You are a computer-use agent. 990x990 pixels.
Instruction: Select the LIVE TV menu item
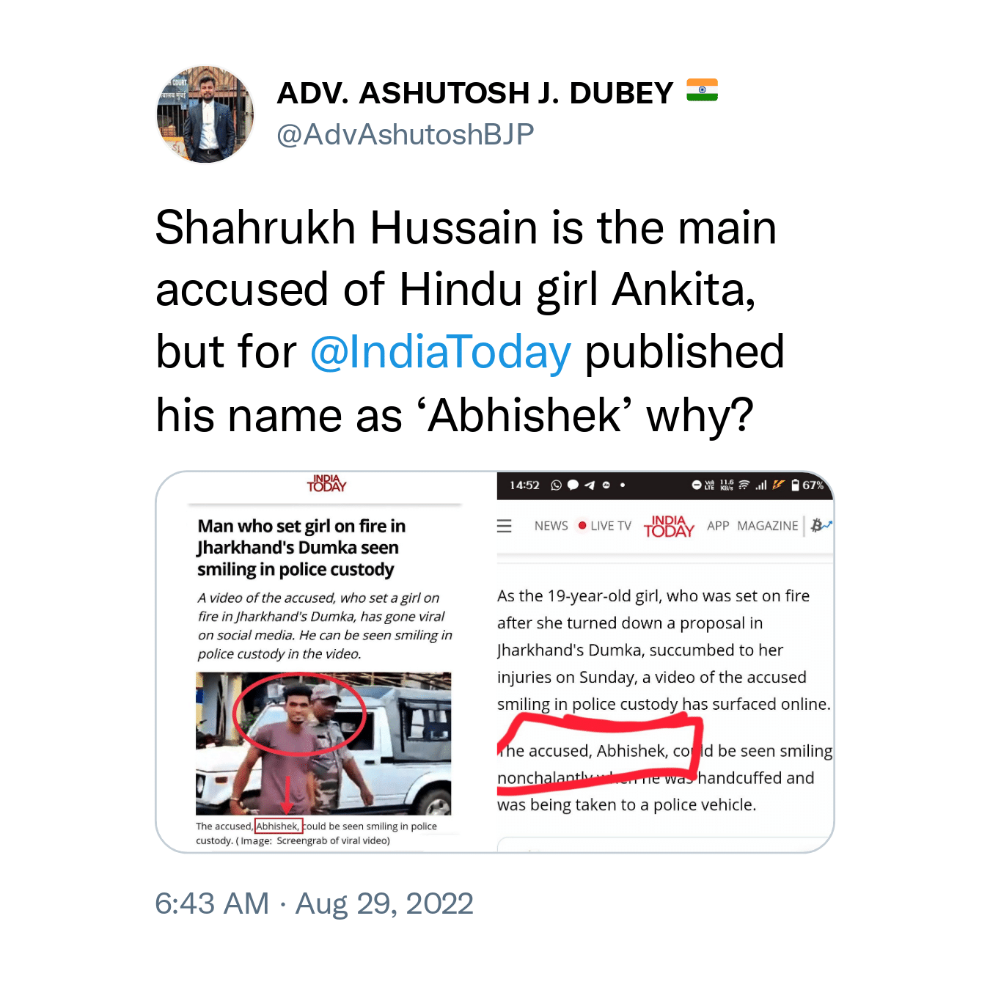click(605, 526)
